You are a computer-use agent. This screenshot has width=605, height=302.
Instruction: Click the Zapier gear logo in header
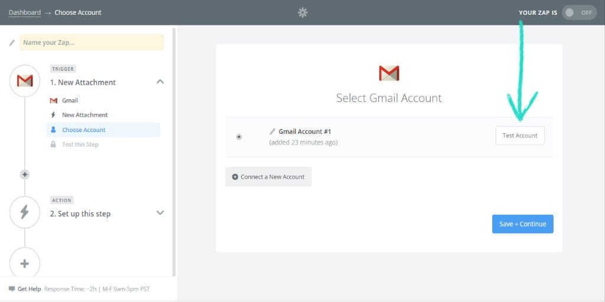point(302,13)
